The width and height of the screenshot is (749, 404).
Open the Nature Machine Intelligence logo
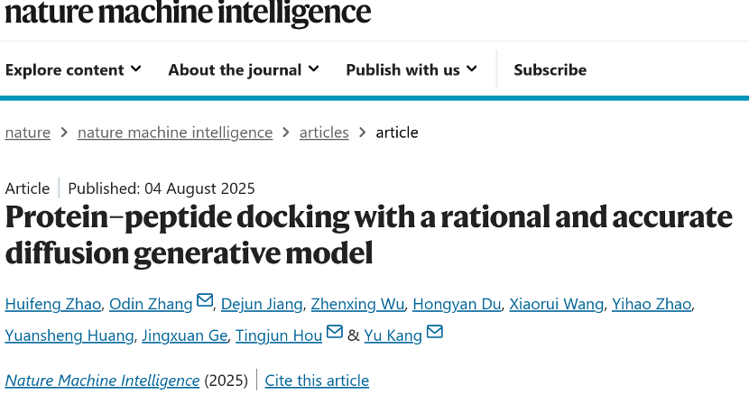click(x=188, y=13)
